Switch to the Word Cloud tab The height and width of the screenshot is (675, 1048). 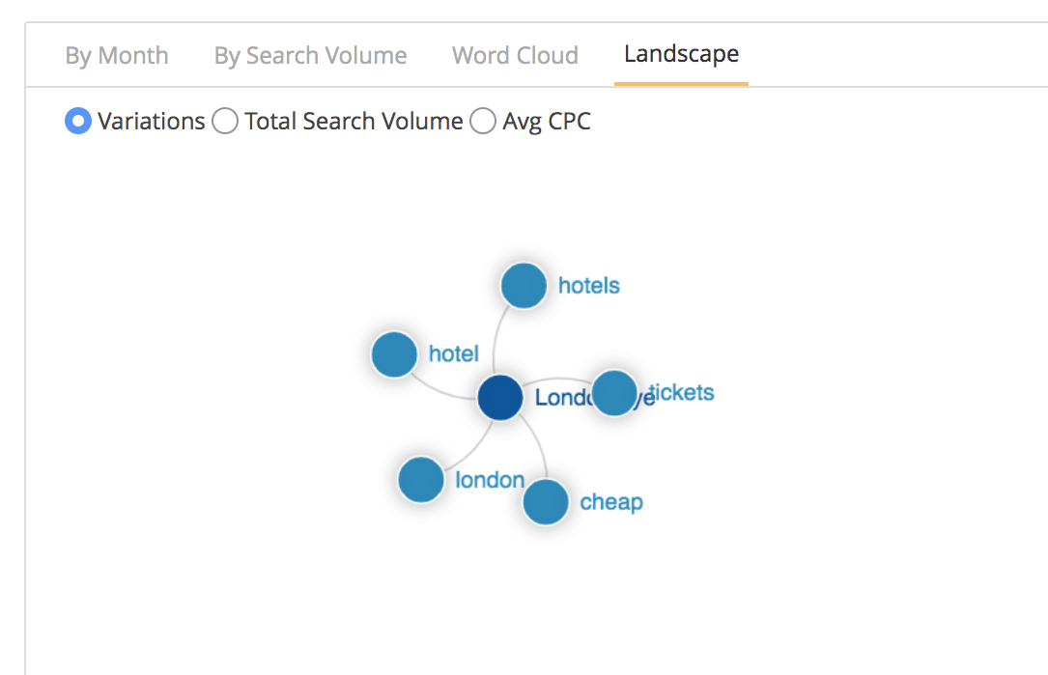tap(515, 55)
